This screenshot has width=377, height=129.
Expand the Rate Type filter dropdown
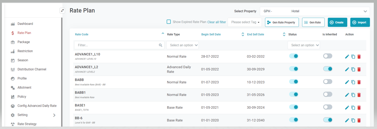[x=182, y=45]
